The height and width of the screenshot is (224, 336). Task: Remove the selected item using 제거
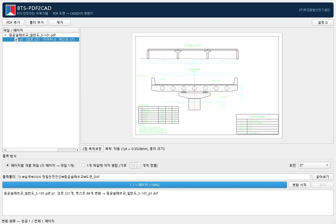(x=60, y=22)
